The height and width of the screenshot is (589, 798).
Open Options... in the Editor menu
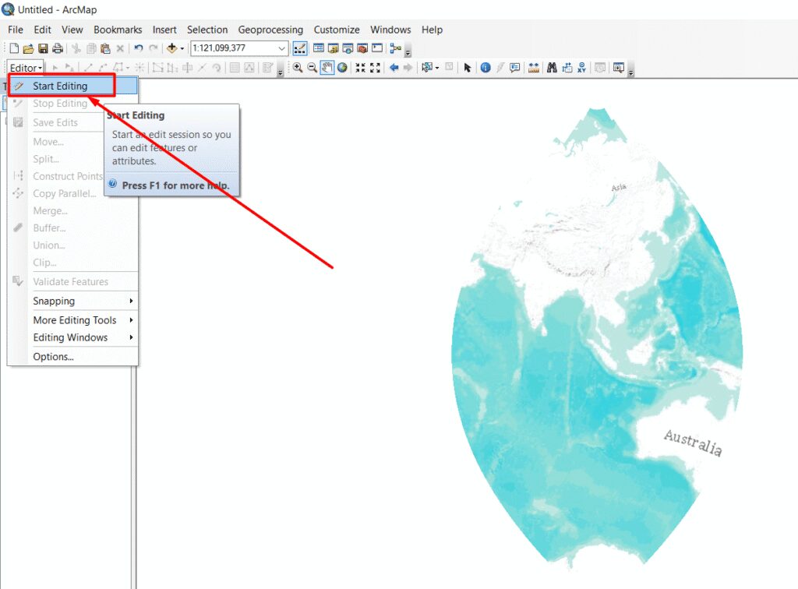tap(72, 357)
